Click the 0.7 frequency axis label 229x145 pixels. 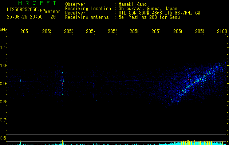pyautogui.click(x=3, y=120)
